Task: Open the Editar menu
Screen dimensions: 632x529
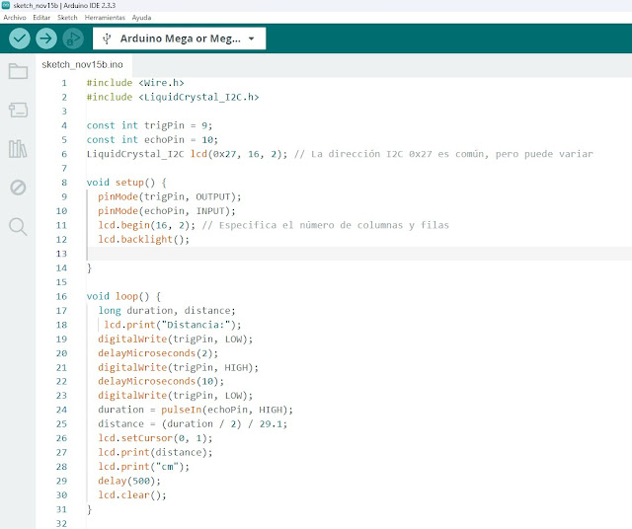Action: point(41,18)
